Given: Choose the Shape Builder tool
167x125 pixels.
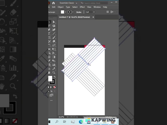Looking at the screenshot, I should pos(49,53).
